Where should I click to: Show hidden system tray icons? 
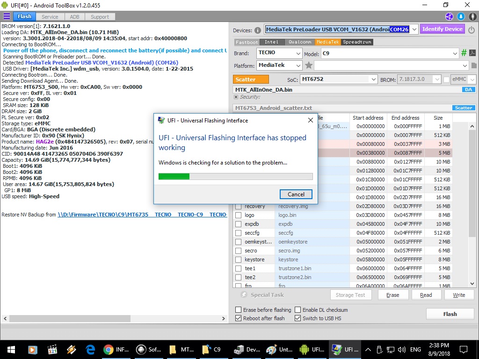[368, 350]
